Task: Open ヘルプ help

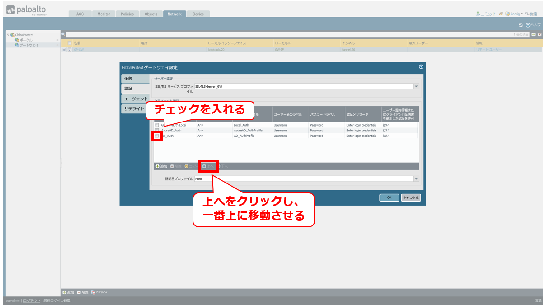Action: point(533,25)
